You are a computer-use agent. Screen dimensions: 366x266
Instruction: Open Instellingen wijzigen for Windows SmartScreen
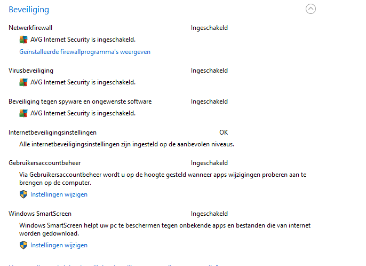[59, 245]
